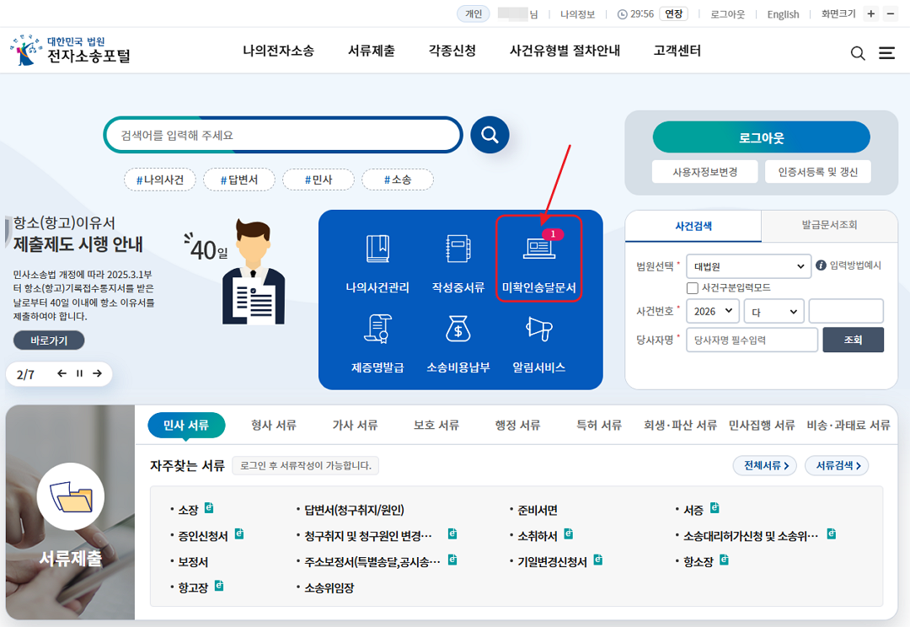Switch to 특허 서류 tab
The width and height of the screenshot is (910, 627).
click(x=599, y=425)
